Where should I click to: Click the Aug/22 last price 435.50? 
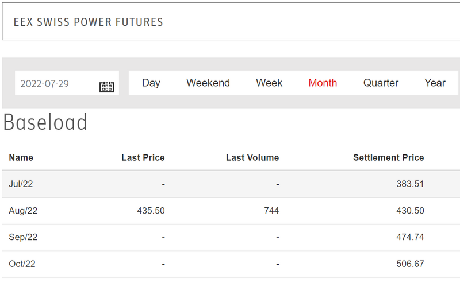click(151, 211)
